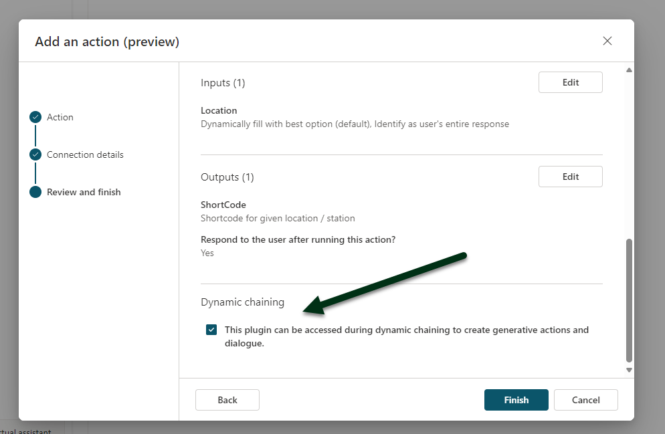This screenshot has height=434, width=665.
Task: Go back with the Back button
Action: pyautogui.click(x=227, y=400)
